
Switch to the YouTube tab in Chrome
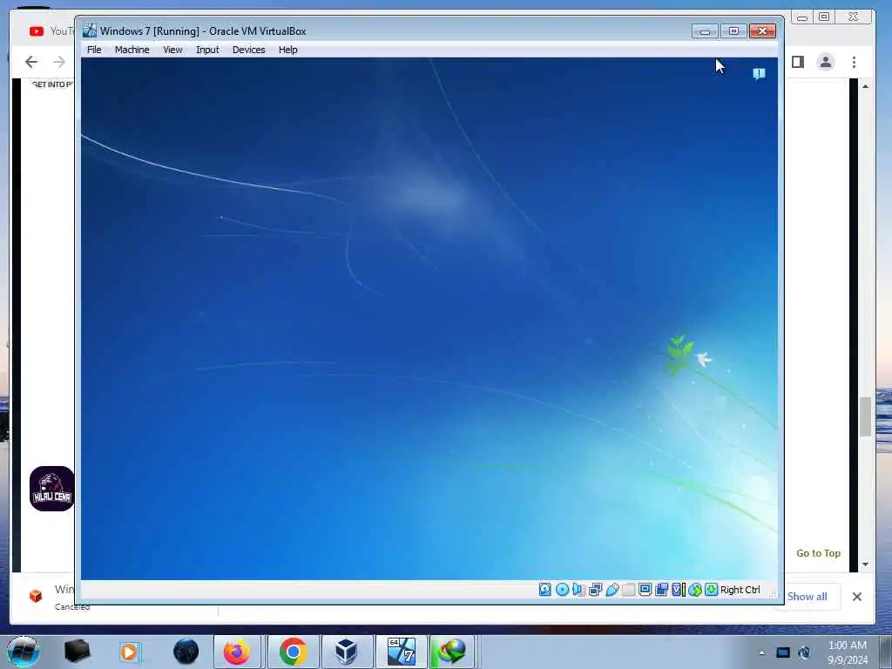(x=51, y=31)
